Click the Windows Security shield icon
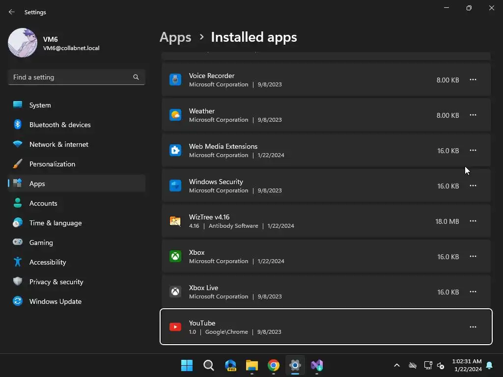503x377 pixels. 175,186
